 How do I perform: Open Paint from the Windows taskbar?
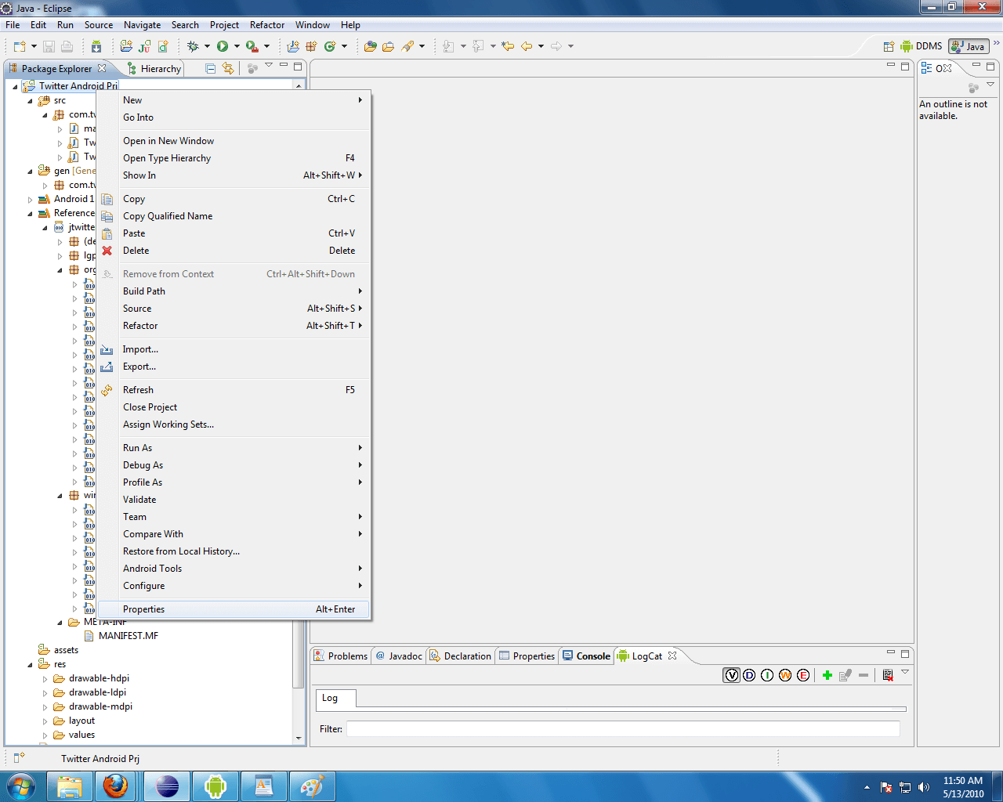pyautogui.click(x=312, y=786)
